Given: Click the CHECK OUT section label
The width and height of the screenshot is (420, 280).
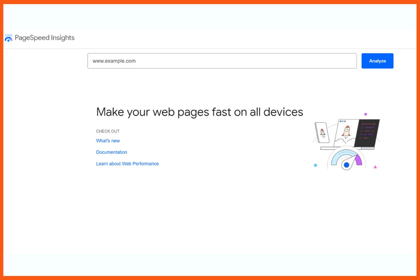Looking at the screenshot, I should pyautogui.click(x=107, y=131).
